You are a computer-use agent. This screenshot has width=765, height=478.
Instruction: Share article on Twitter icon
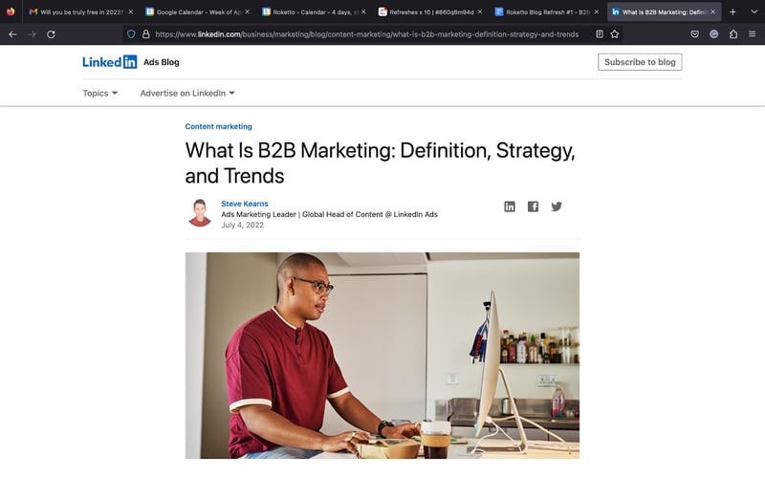557,206
